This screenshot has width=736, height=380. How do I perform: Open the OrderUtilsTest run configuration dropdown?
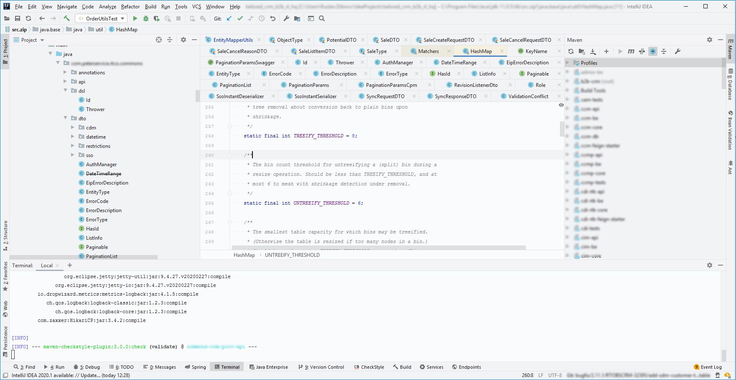(x=101, y=18)
